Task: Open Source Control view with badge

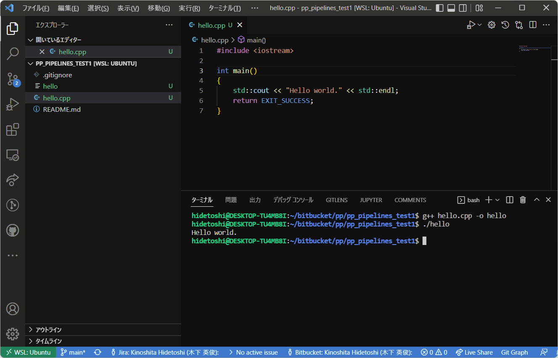Action: (13, 79)
